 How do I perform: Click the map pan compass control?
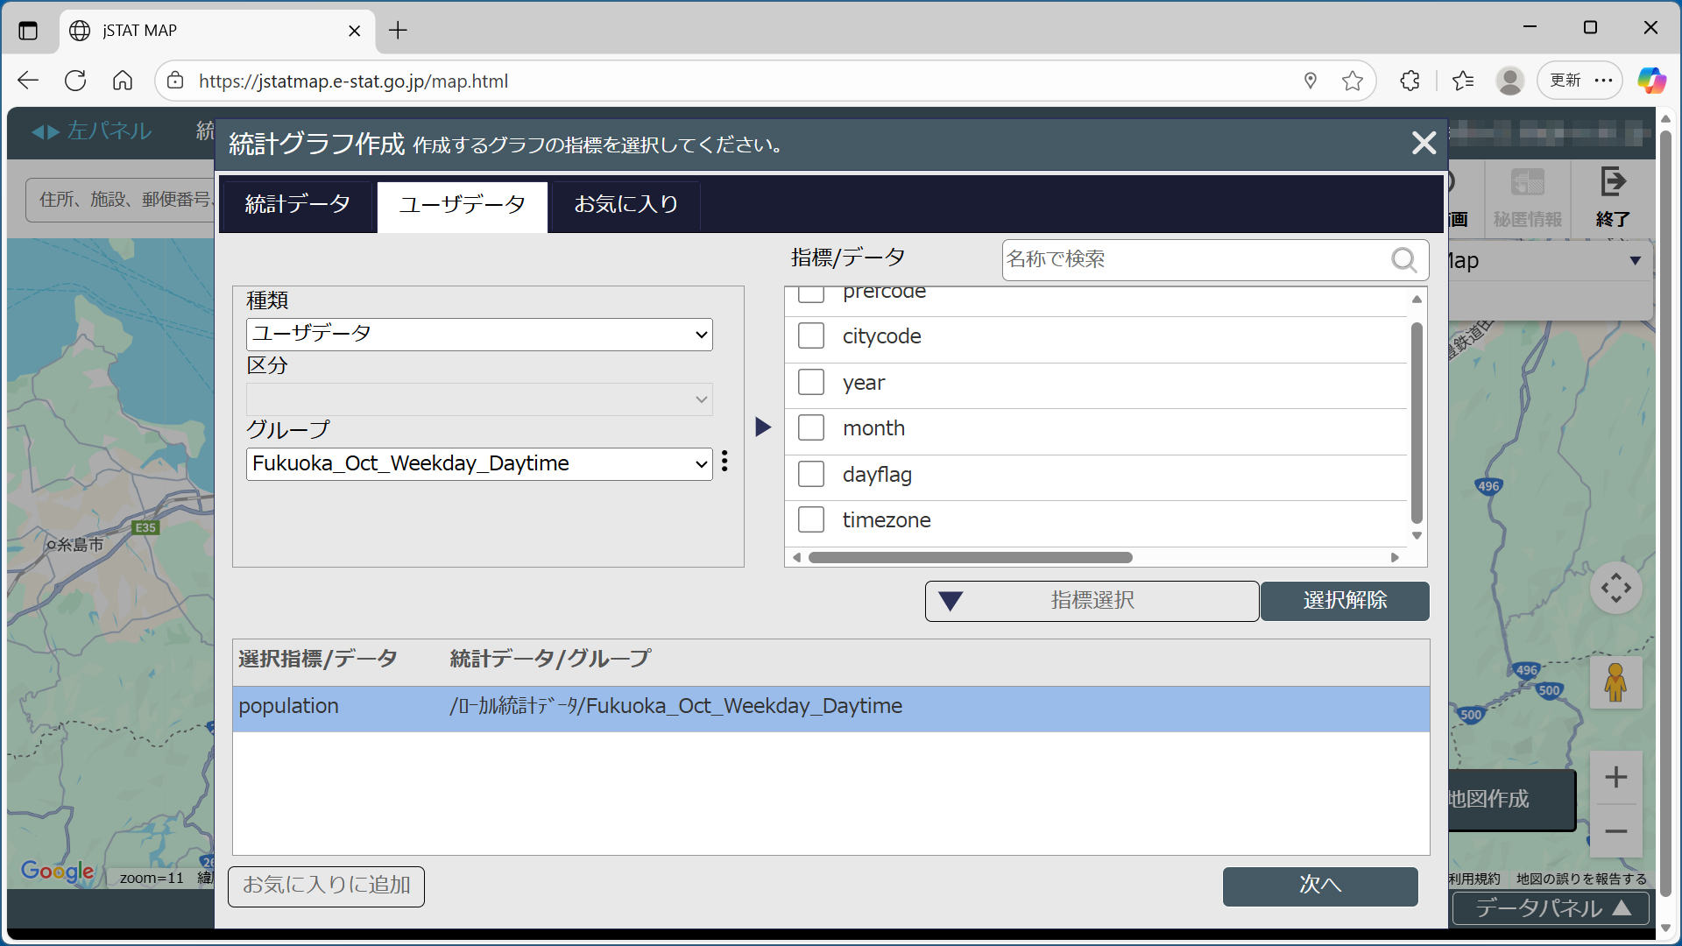pos(1615,588)
